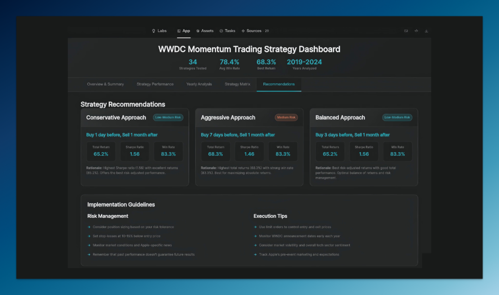This screenshot has height=295, width=499.
Task: Open the Strategy Performance tab
Action: (155, 84)
